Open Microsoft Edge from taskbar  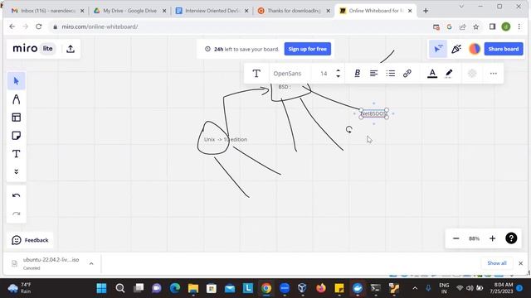[x=175, y=288]
